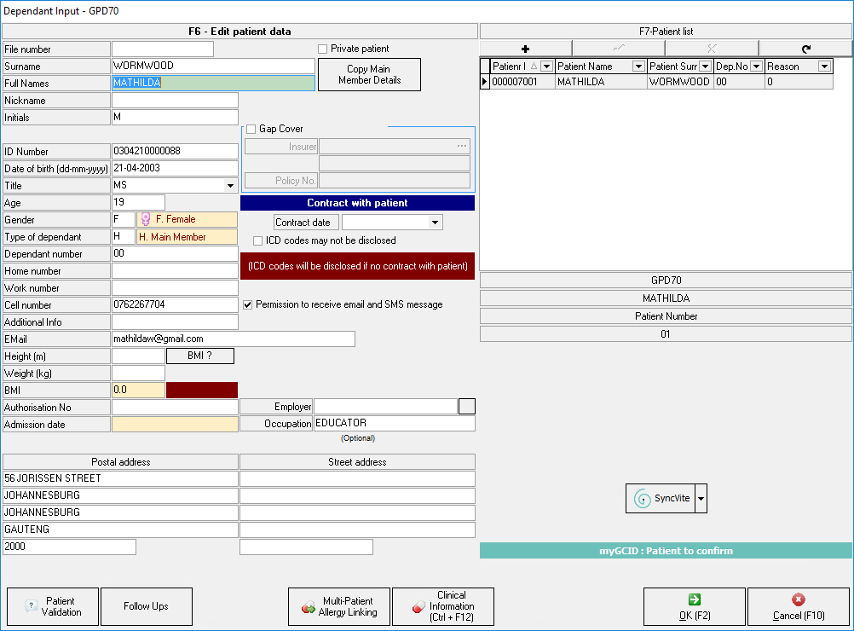
Task: Click the refresh arrow in patient list toolbar
Action: coord(805,49)
